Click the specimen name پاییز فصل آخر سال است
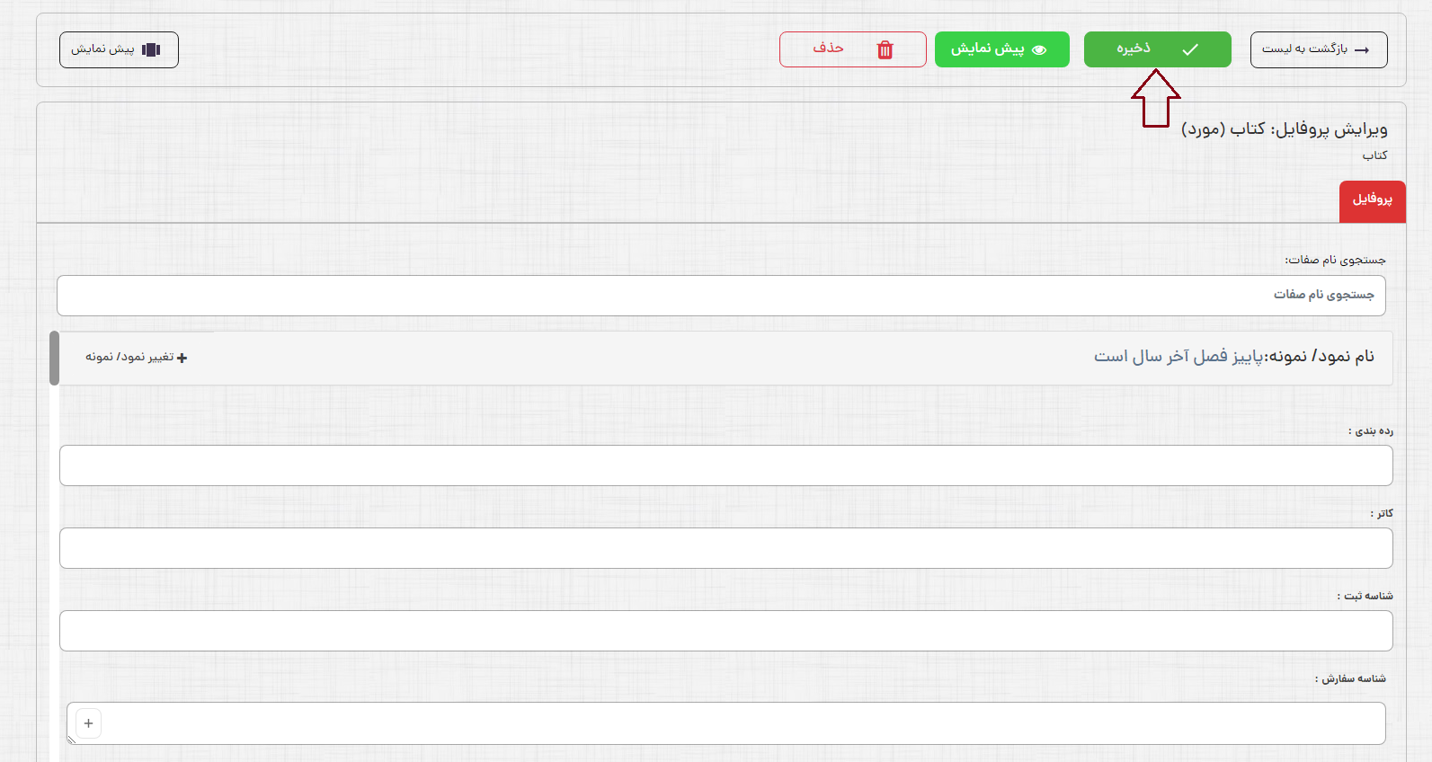 1178,357
